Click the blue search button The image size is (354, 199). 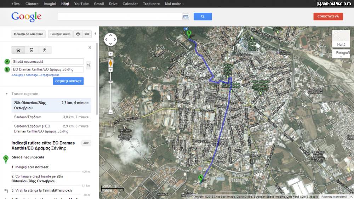click(202, 17)
